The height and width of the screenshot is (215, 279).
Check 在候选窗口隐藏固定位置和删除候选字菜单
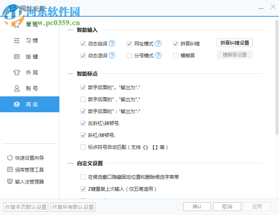click(83, 177)
